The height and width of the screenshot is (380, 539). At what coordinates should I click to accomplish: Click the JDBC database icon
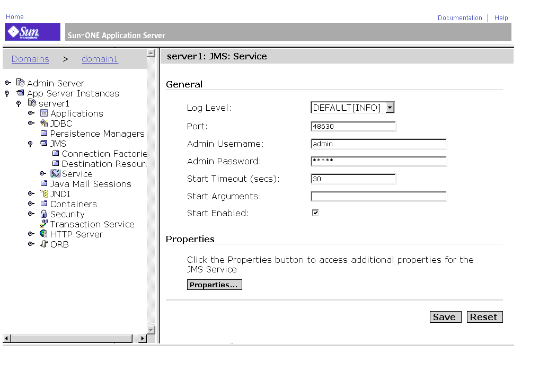[x=43, y=123]
